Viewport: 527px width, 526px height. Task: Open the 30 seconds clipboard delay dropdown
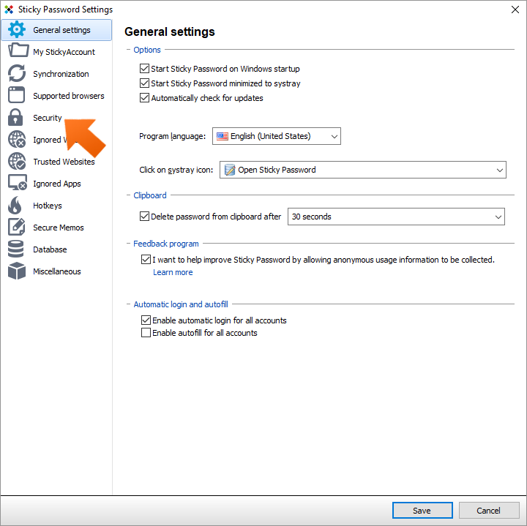(x=396, y=217)
